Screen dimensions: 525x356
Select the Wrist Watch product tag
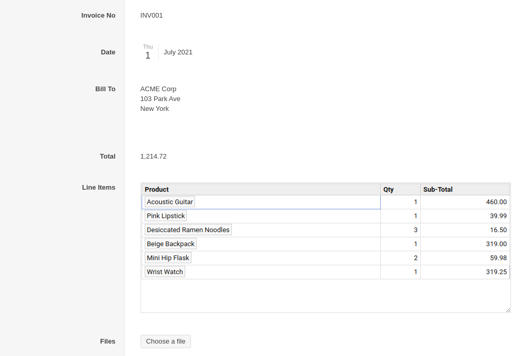[x=164, y=272]
